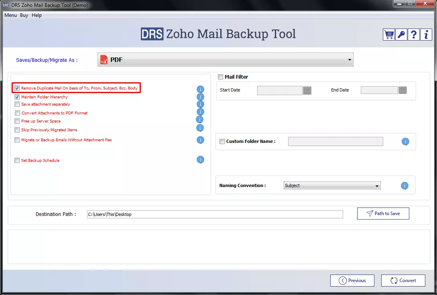View info for Set Backup Schedule option
Screen dimensions: 437x295
[x=200, y=159]
